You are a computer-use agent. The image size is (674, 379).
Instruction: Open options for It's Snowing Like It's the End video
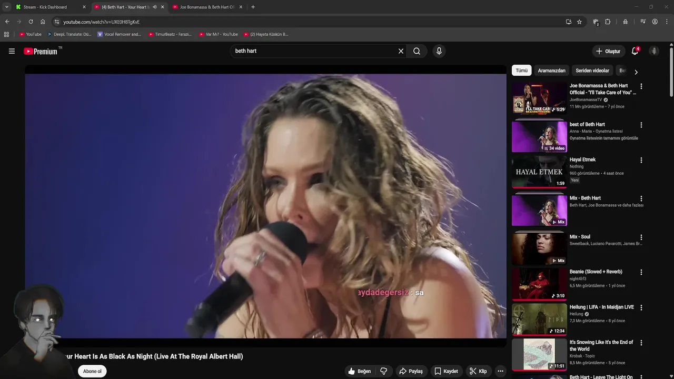(x=641, y=343)
